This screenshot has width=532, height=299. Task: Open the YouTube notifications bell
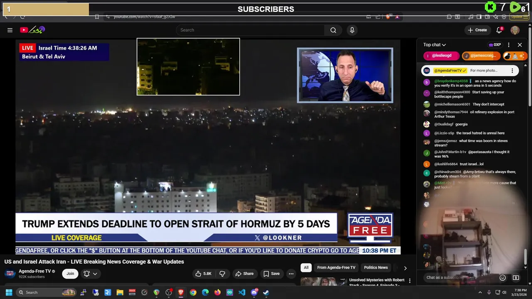[x=500, y=30]
